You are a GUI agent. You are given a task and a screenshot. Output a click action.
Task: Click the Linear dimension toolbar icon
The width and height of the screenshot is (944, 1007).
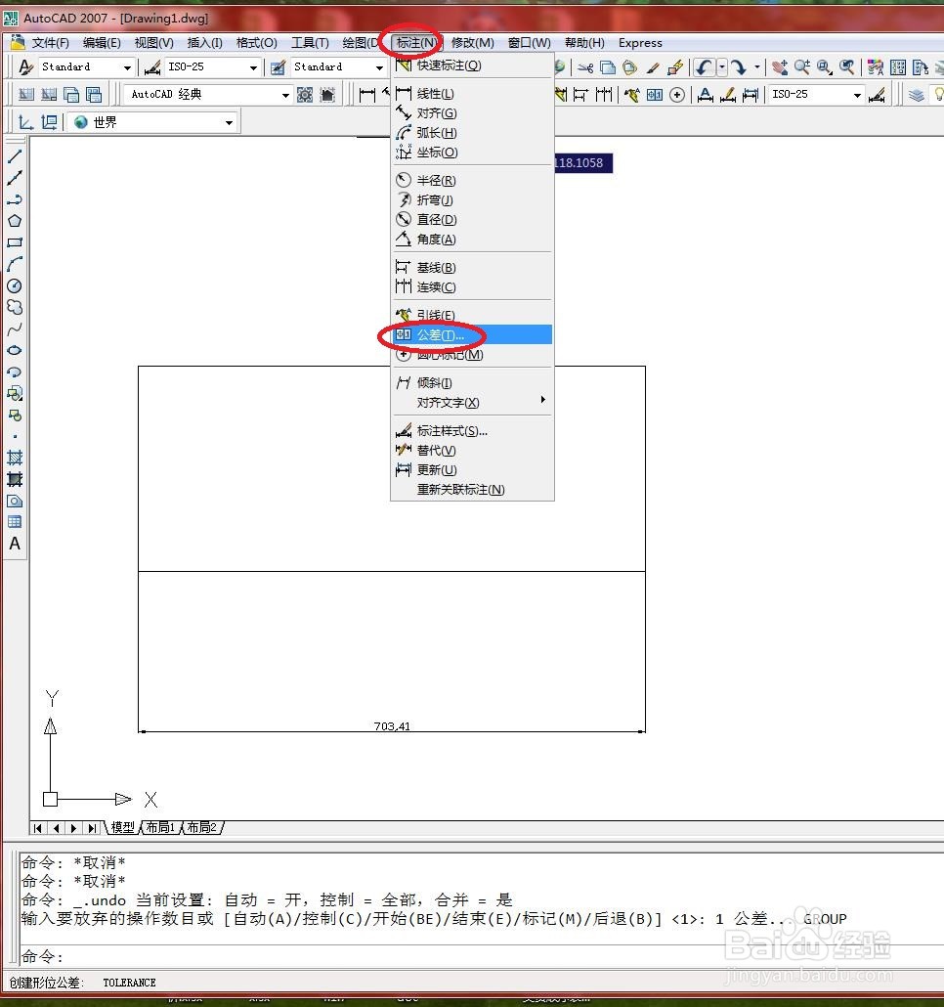coord(367,95)
